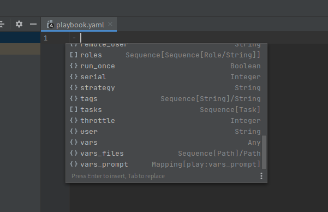This screenshot has width=328, height=212.
Task: Place cursor after dash on line 1
Action: coord(81,38)
